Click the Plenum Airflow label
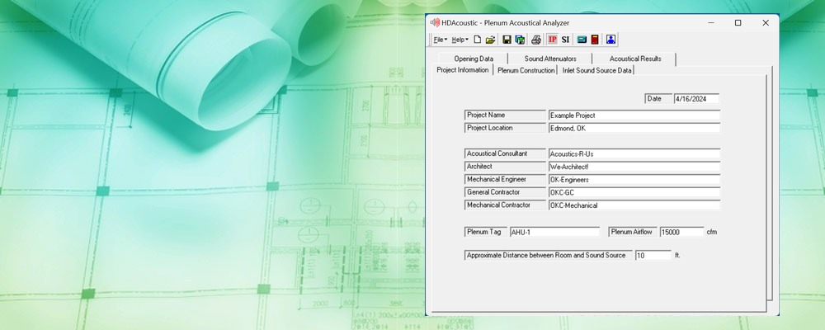 633,232
